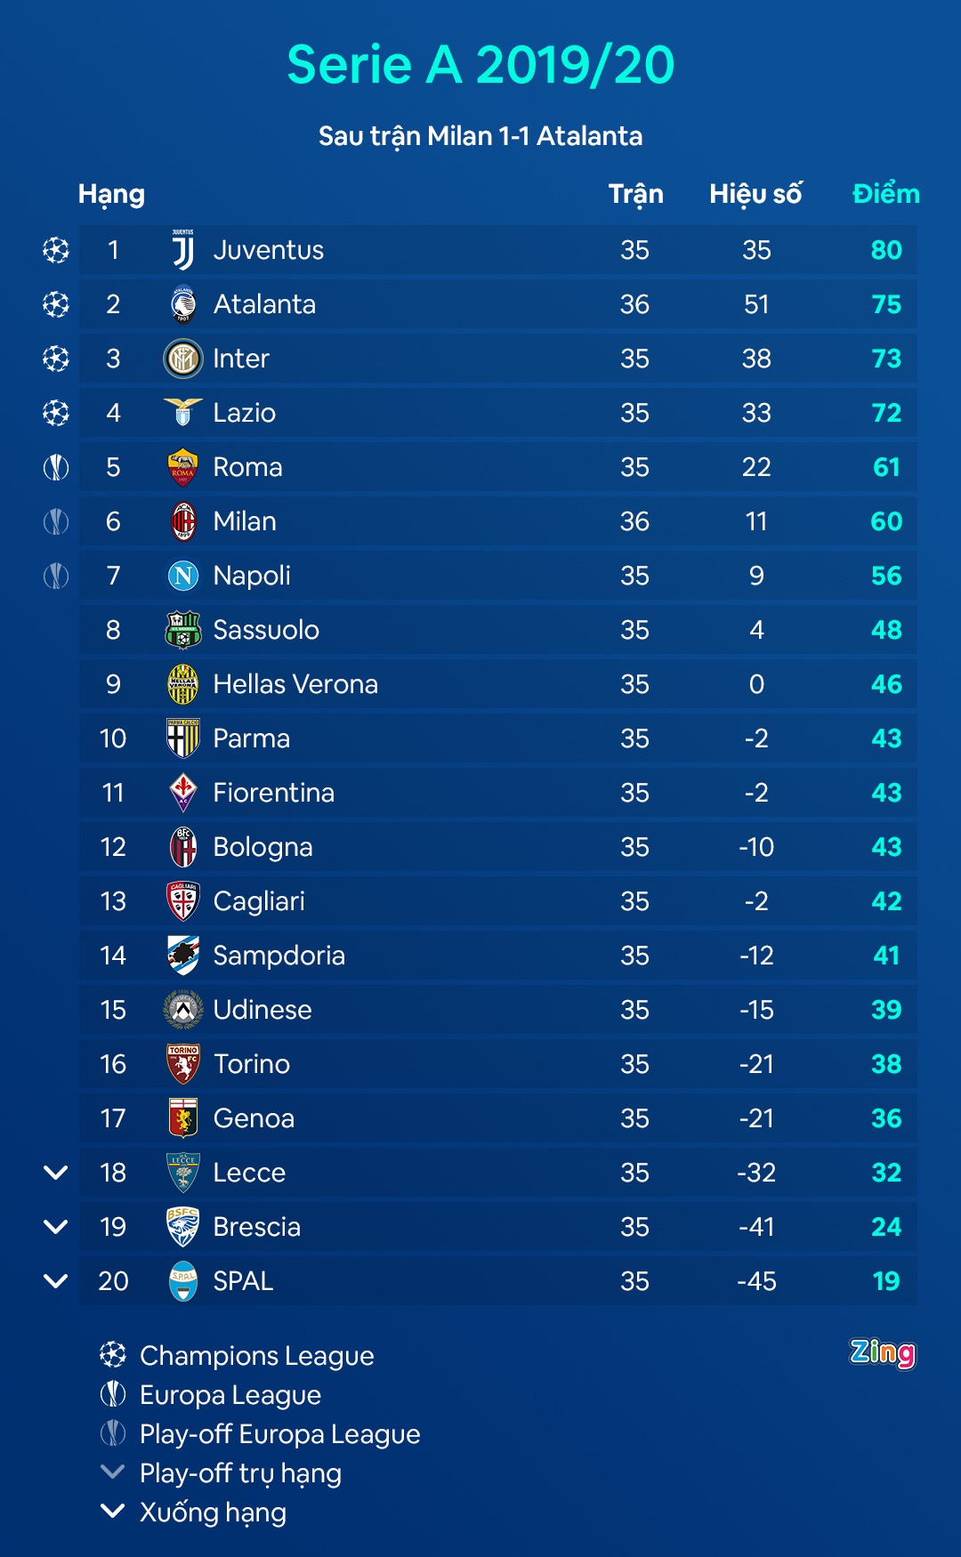Click Europa League icon beside Roma
The image size is (961, 1557).
tap(56, 467)
